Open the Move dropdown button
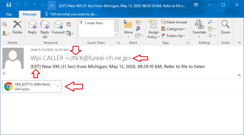 coord(128,29)
